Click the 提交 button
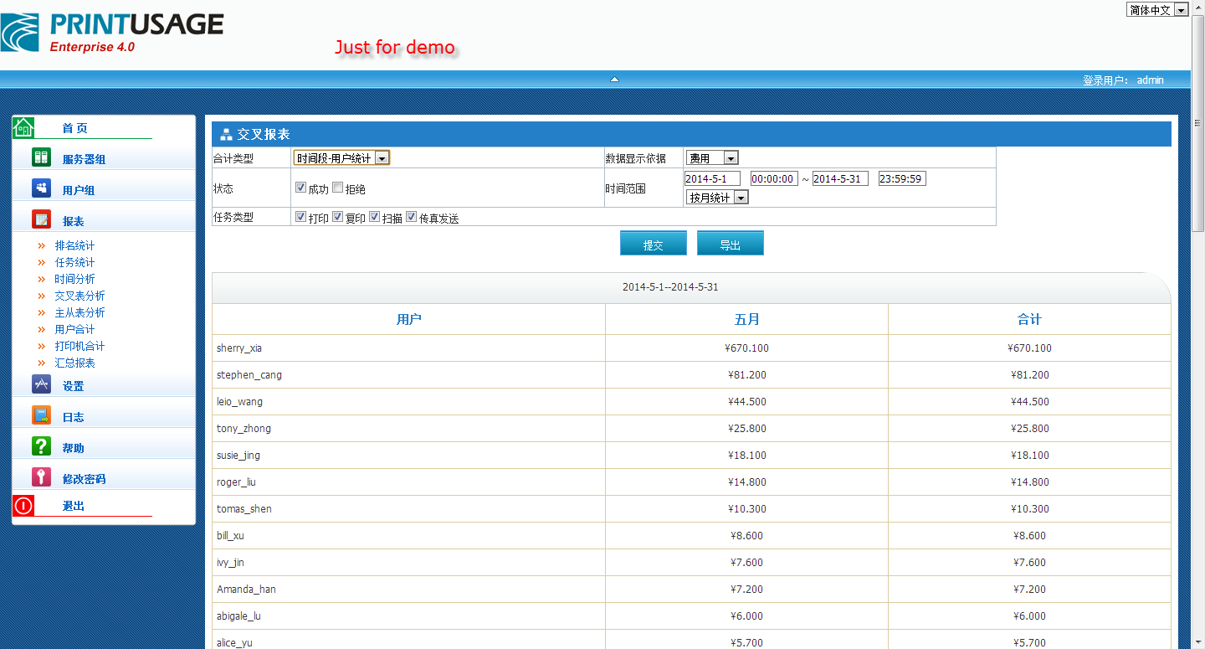1205x649 pixels. pyautogui.click(x=654, y=244)
